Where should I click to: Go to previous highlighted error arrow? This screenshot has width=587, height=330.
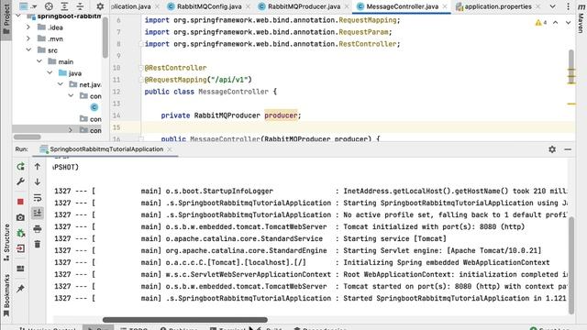click(556, 23)
